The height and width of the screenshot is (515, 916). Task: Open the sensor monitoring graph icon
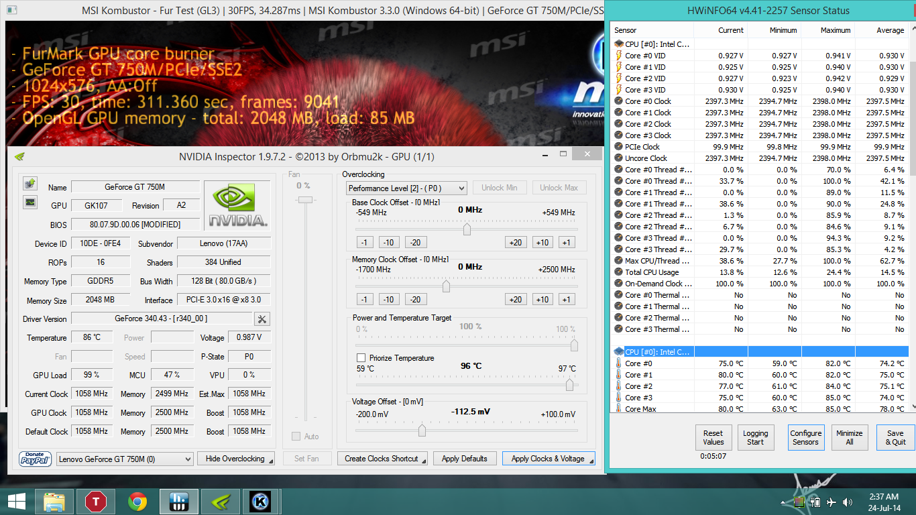[30, 202]
